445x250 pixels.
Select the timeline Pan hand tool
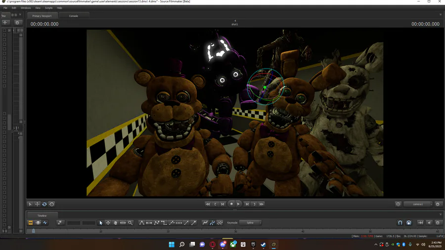[116, 223]
